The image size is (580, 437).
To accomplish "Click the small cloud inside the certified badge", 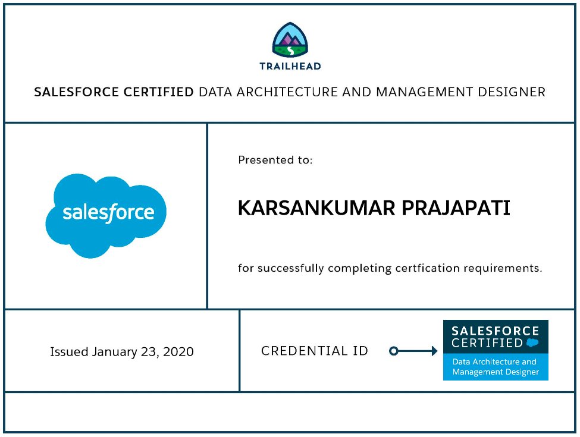I will [x=533, y=341].
